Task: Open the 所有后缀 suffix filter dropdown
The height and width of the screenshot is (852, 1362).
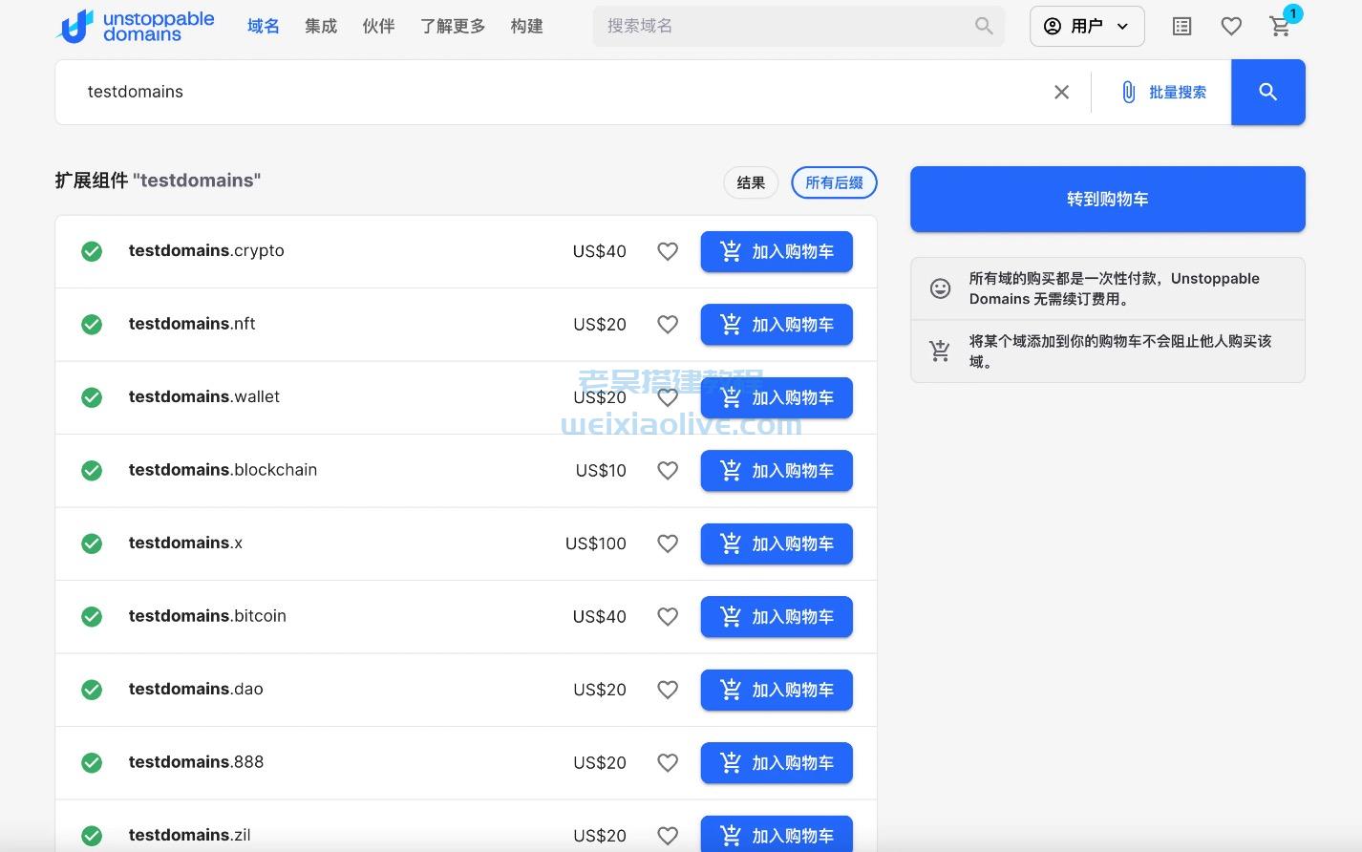Action: coord(833,182)
